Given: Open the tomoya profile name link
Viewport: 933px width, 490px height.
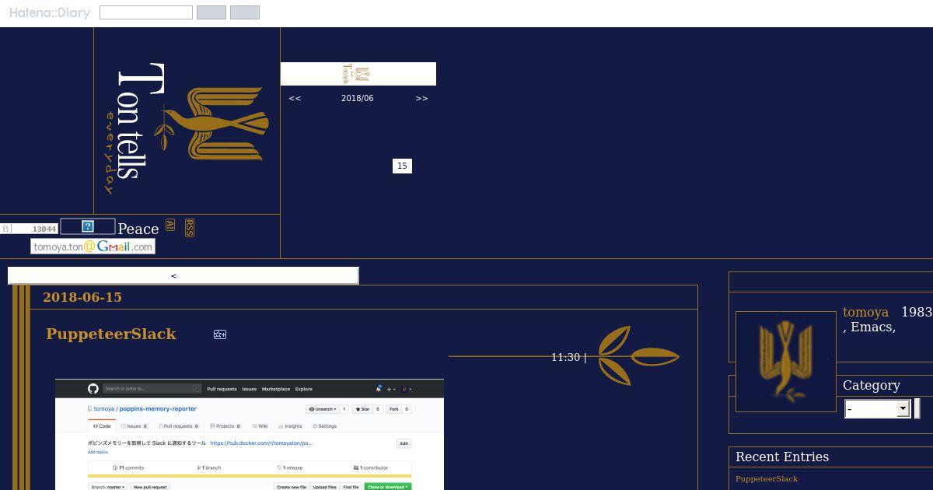Looking at the screenshot, I should point(865,312).
